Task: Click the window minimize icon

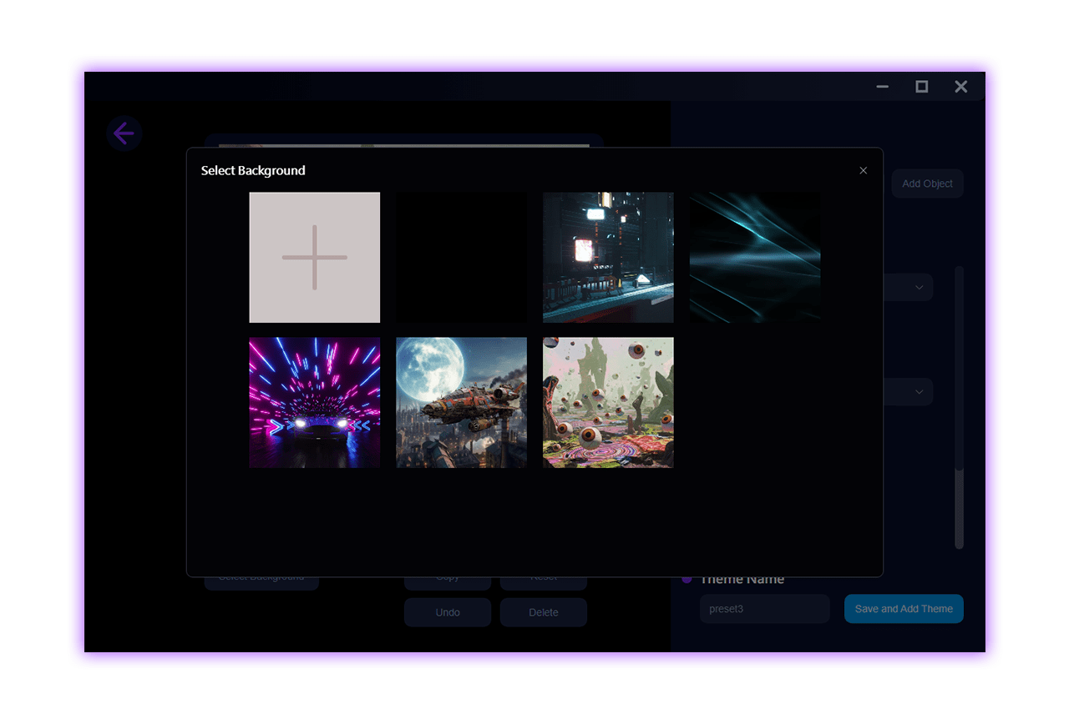Action: [883, 86]
